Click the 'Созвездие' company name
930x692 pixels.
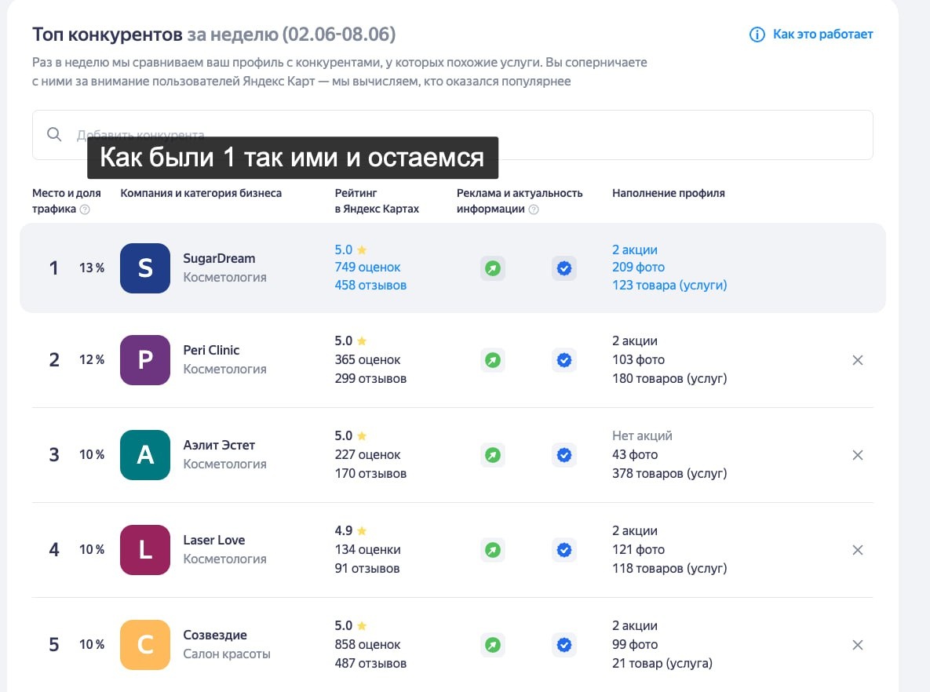[x=215, y=635]
